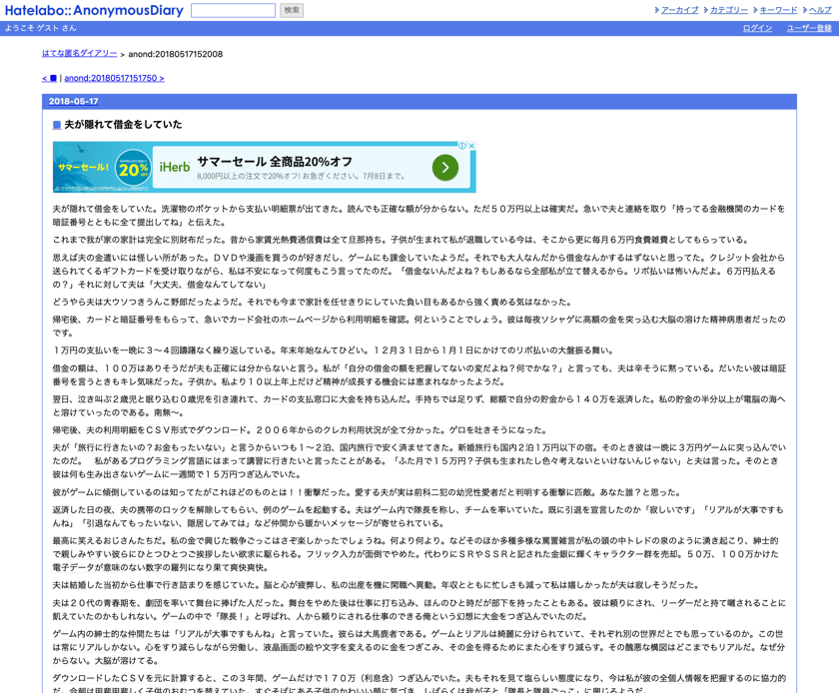
Task: Open the ad info icon beside X
Action: [x=462, y=146]
